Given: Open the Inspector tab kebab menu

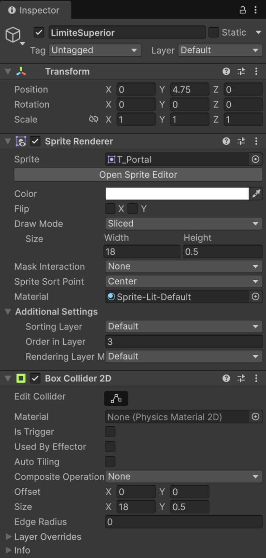Looking at the screenshot, I should [256, 10].
